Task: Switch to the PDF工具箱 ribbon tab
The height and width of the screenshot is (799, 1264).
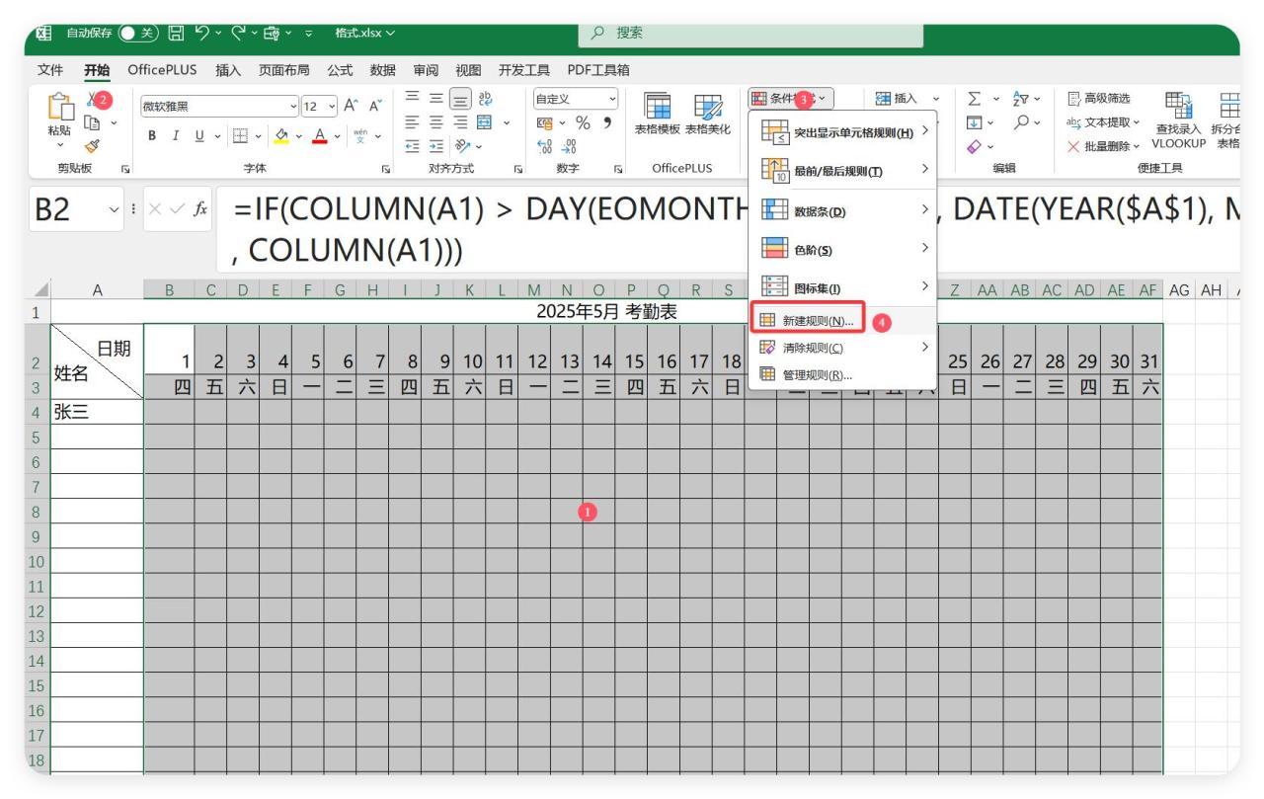Action: 598,70
